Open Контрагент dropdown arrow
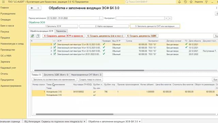The image size is (218, 123). [166, 18]
